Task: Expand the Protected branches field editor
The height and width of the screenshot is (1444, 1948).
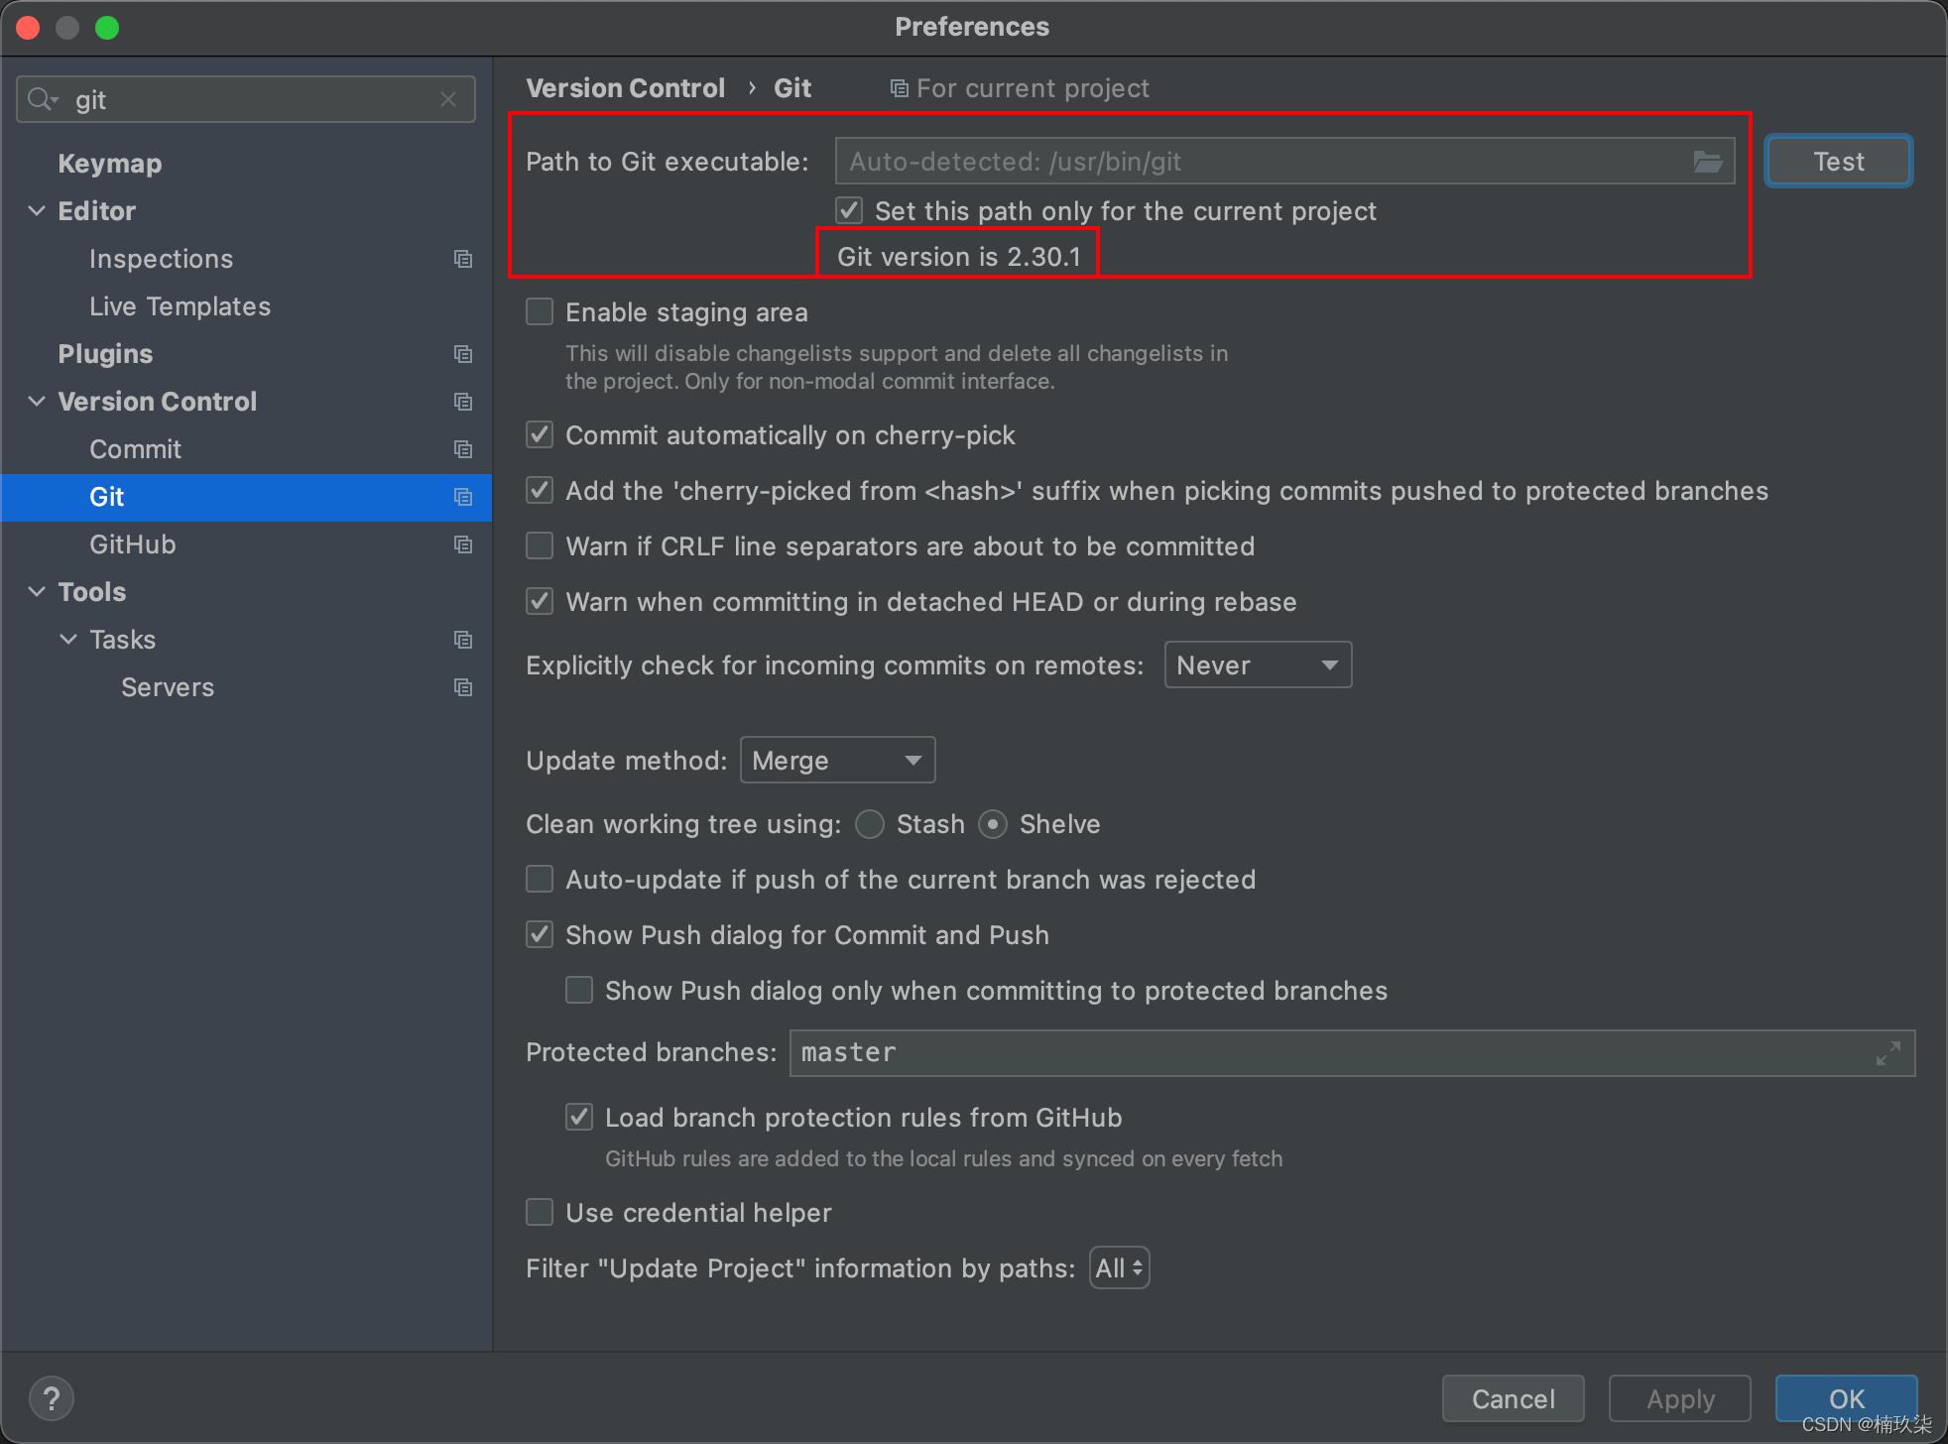Action: pos(1887,1053)
